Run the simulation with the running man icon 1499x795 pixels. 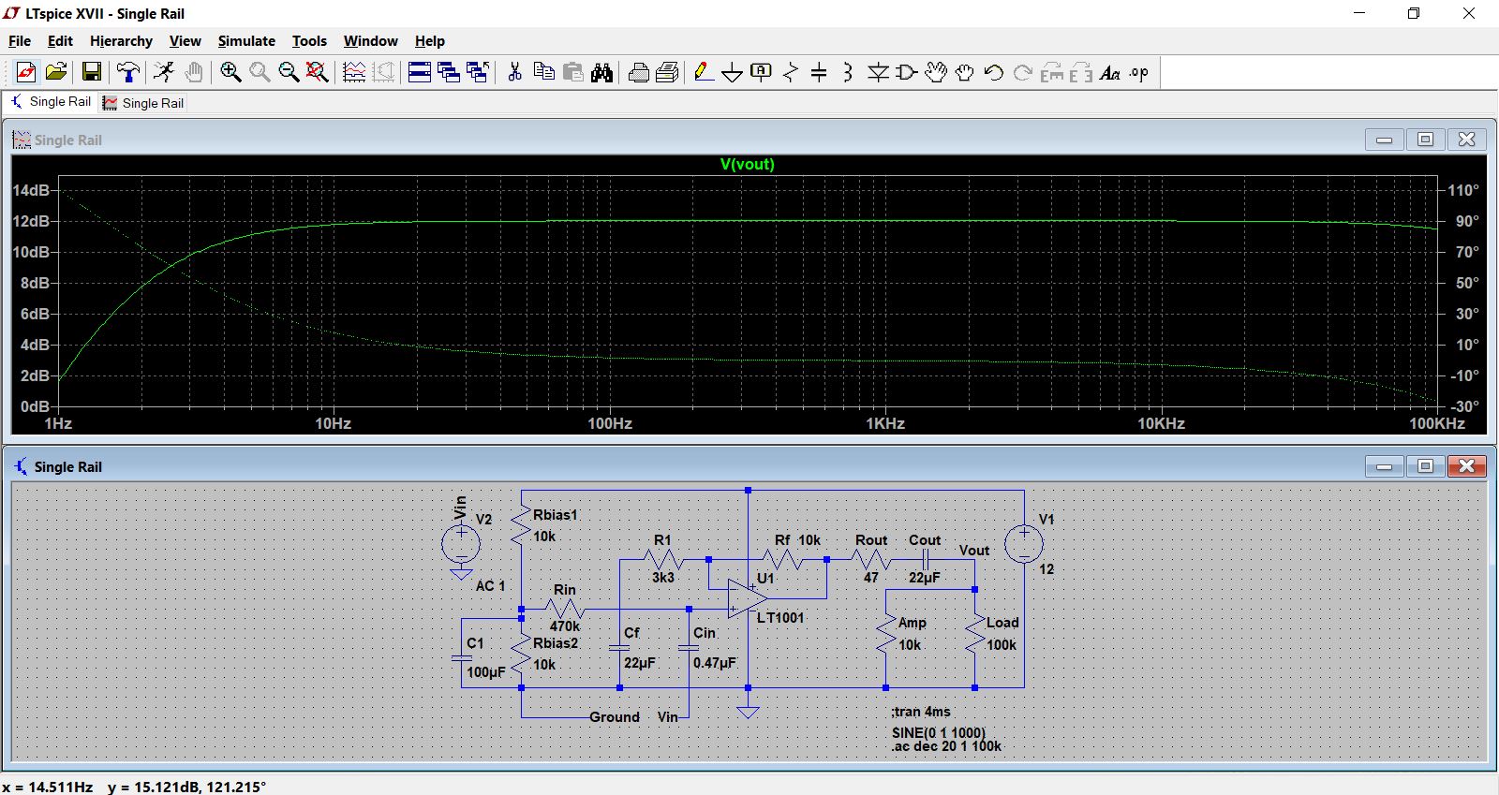164,72
